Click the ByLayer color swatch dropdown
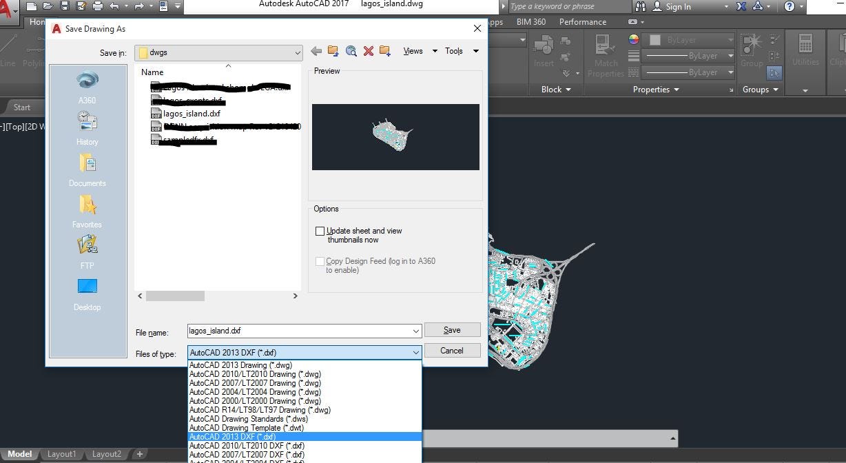 coord(689,40)
